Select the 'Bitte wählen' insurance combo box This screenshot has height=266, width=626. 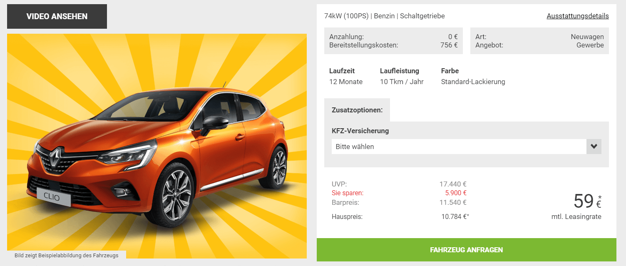pos(467,147)
